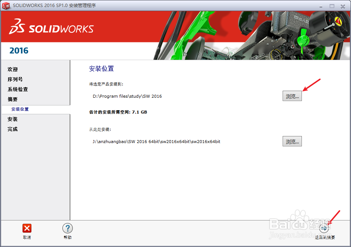Click the 从此处安装 label

point(100,129)
